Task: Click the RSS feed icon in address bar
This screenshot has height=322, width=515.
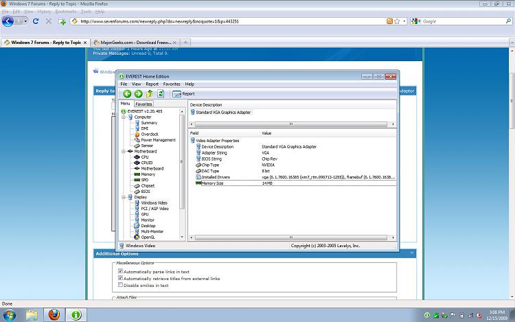Action: [389, 21]
